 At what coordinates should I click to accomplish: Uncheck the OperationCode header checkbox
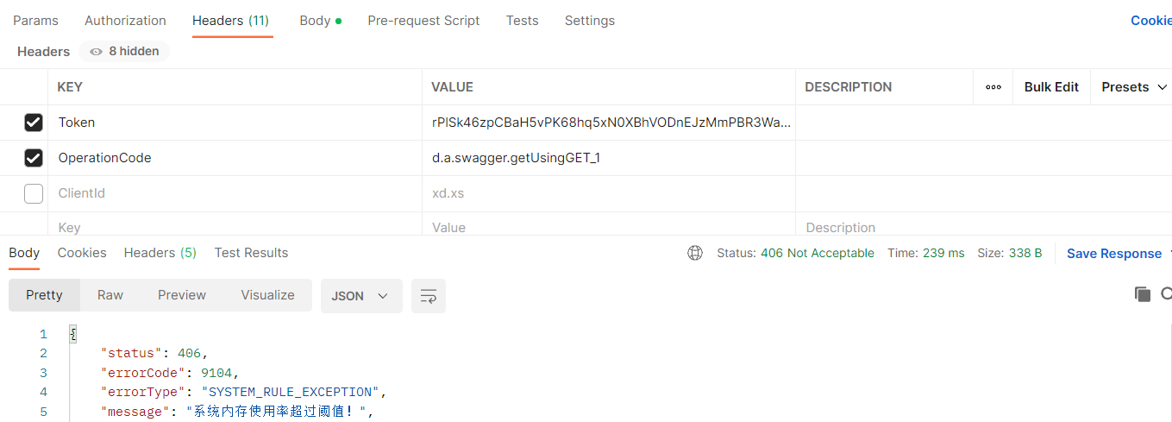(x=34, y=158)
